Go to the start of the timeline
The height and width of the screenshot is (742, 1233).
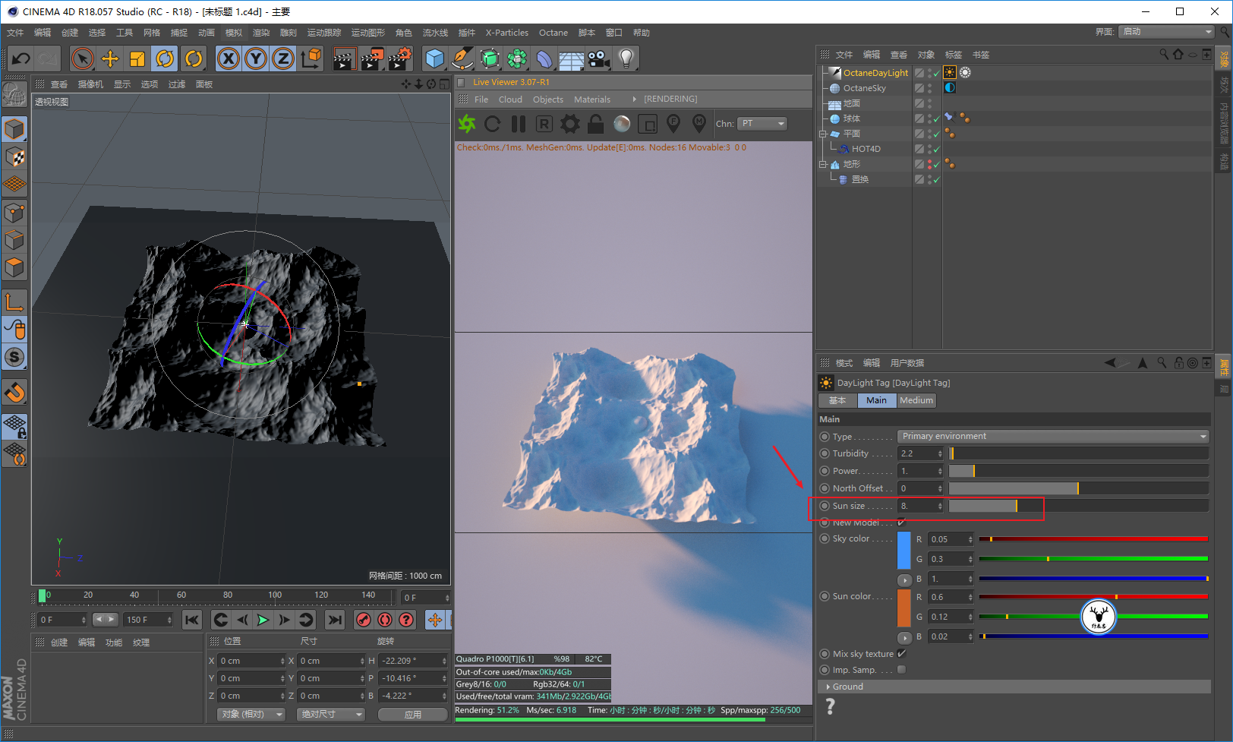pyautogui.click(x=192, y=620)
